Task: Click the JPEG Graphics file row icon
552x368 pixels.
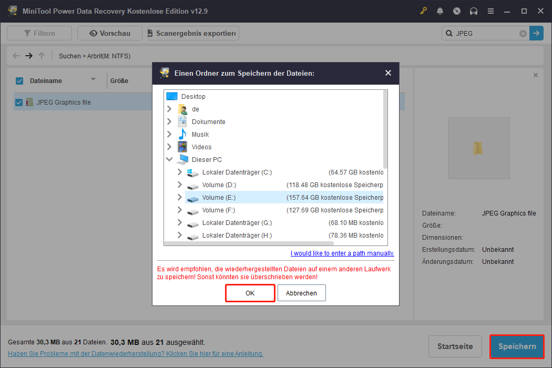Action: 29,102
